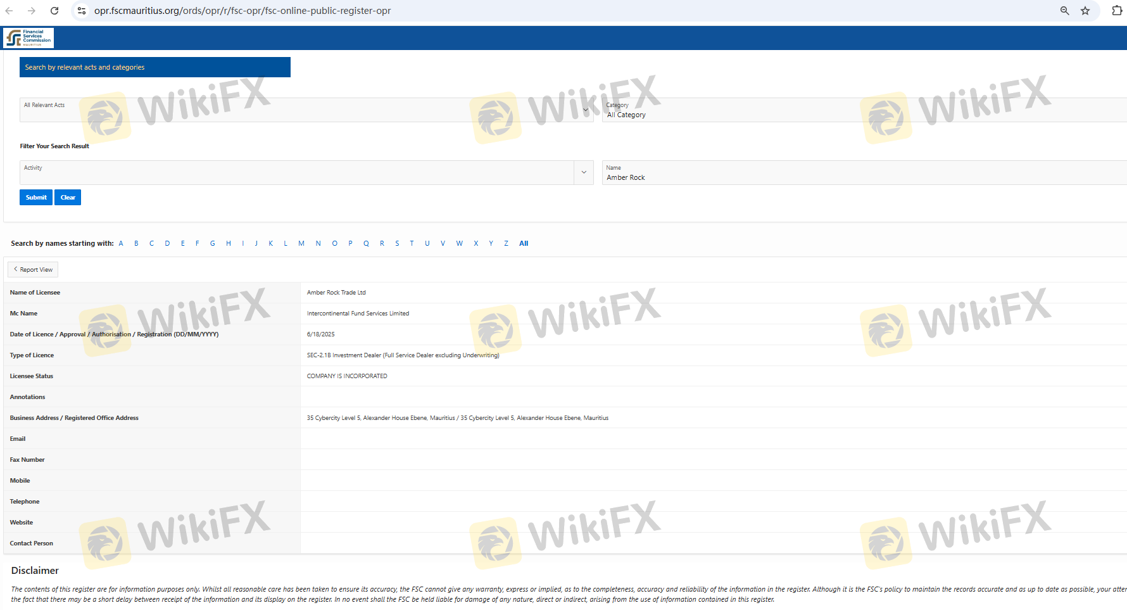The image size is (1127, 610).
Task: Filter names starting with S
Action: (397, 243)
